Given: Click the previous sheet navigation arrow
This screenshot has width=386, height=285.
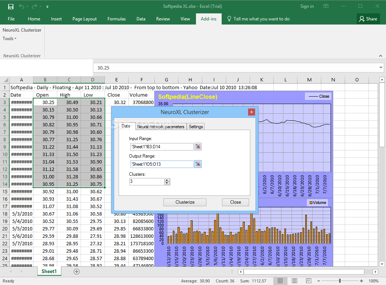Looking at the screenshot, I should tap(11, 272).
